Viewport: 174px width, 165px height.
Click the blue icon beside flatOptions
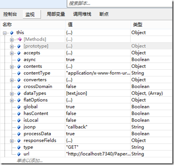tap(19, 100)
